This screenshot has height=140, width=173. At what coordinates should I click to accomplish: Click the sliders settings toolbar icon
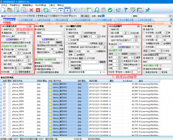[118, 10]
